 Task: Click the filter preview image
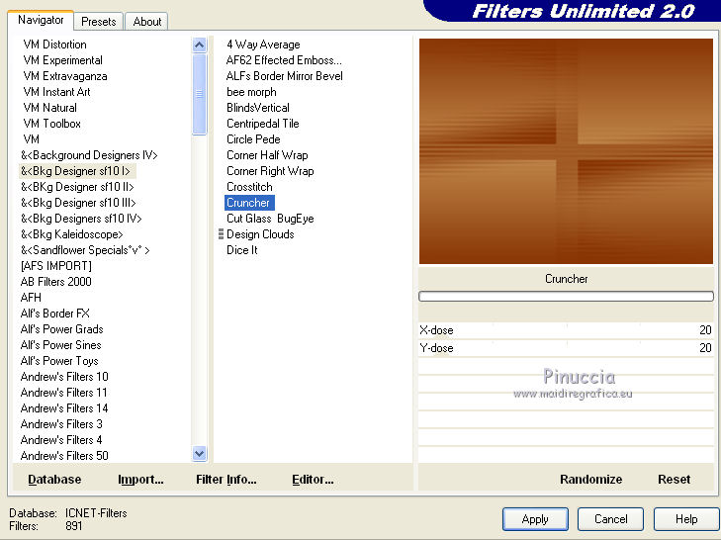pos(566,151)
